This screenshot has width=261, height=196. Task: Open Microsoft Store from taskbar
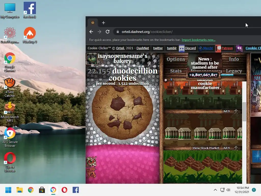tap(42, 190)
